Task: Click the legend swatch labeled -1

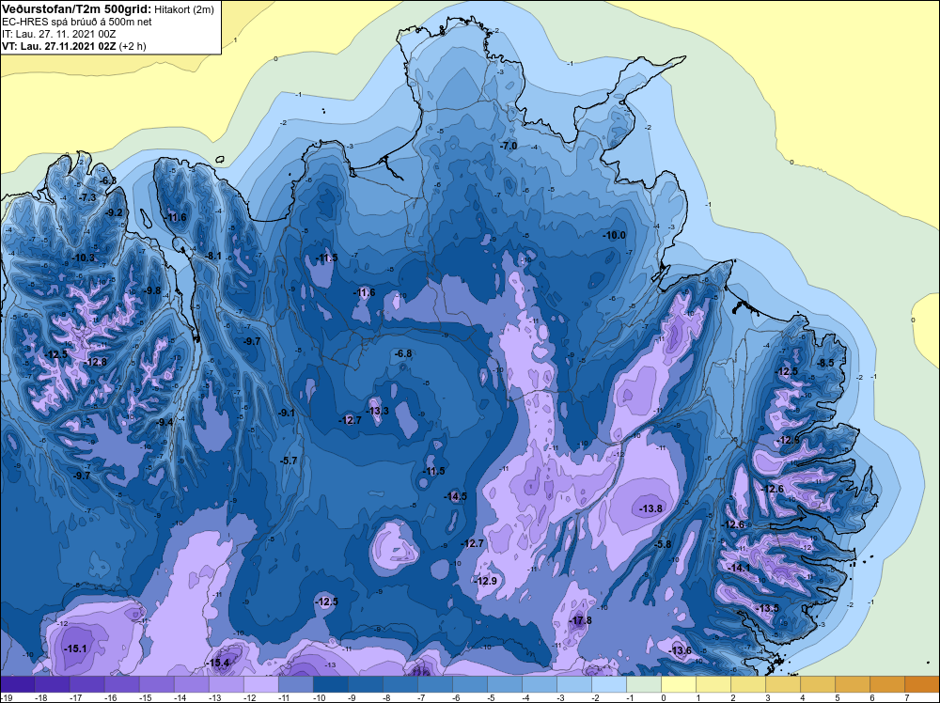Action: (x=644, y=685)
